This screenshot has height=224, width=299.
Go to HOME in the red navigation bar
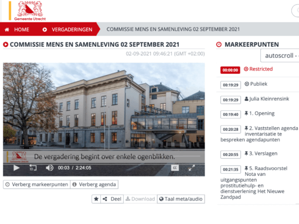22,29
